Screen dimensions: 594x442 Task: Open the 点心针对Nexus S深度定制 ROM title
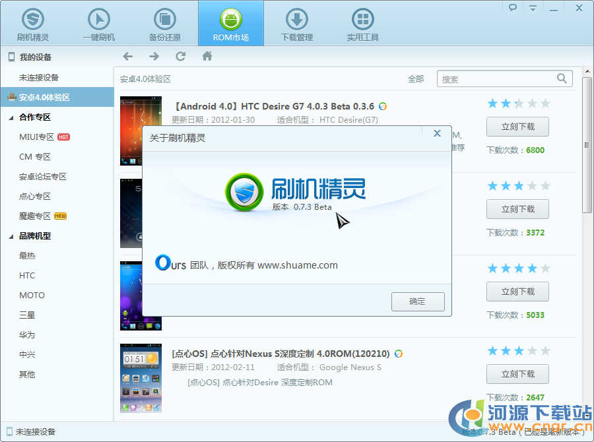(280, 354)
